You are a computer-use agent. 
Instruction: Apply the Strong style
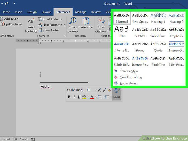click(140, 47)
